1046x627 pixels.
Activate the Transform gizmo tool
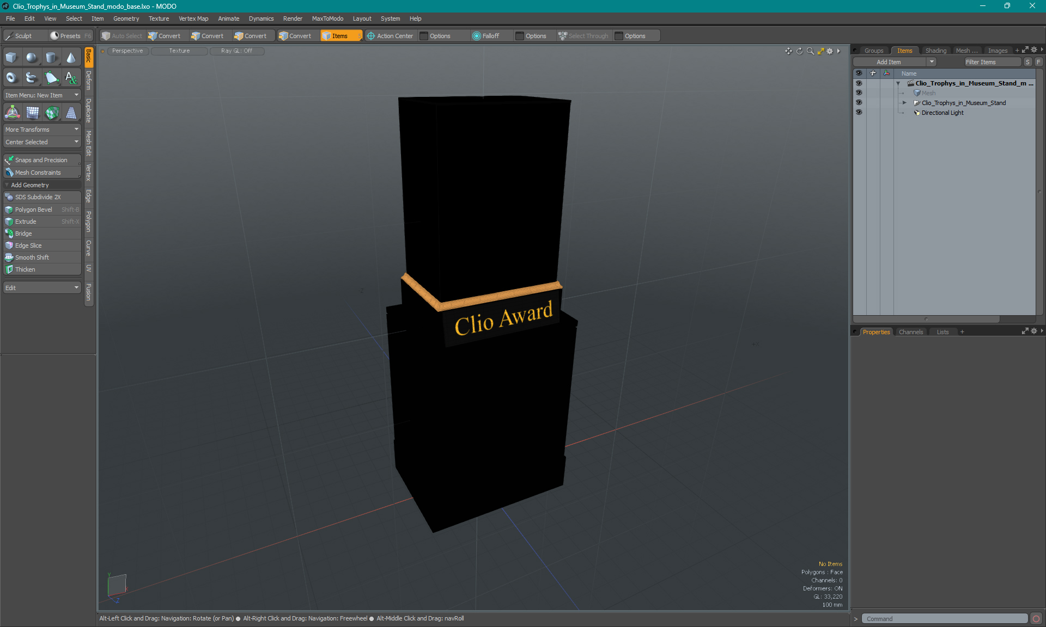pos(12,113)
